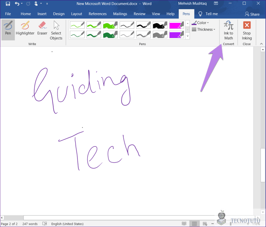Screen dimensions: 266x227
Task: Expand the Pens gallery more arrow
Action: [x=188, y=36]
